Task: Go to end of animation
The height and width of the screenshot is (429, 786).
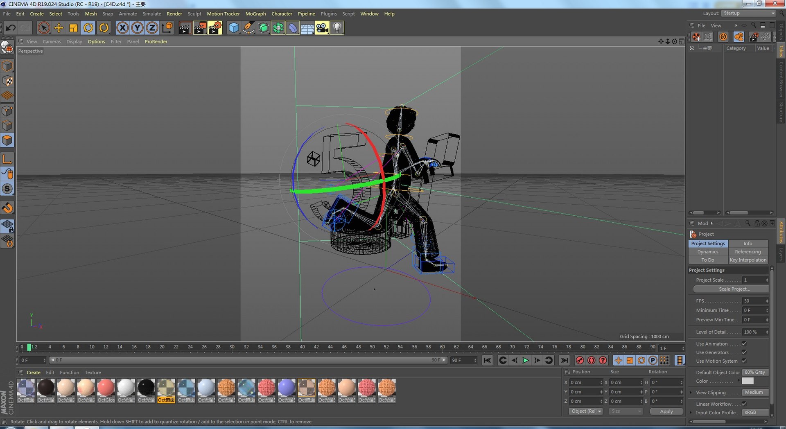Action: coord(565,360)
